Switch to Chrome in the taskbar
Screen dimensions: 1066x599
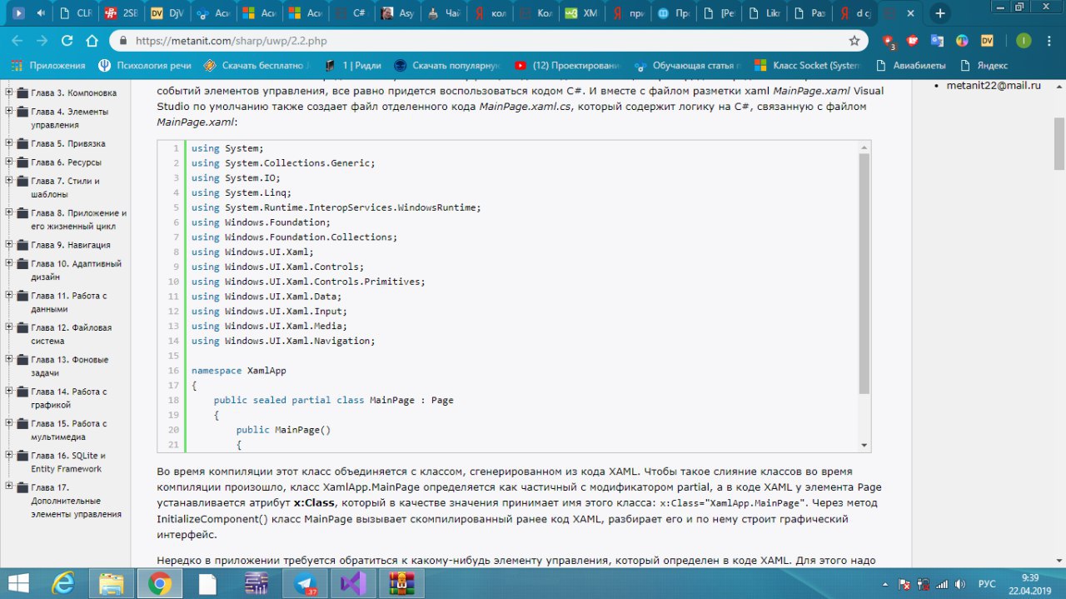(x=160, y=583)
